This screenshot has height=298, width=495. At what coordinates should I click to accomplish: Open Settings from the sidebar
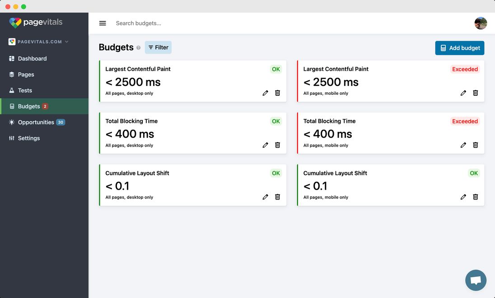click(28, 138)
